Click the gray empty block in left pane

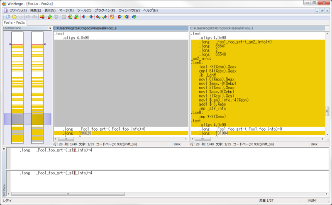point(121,83)
